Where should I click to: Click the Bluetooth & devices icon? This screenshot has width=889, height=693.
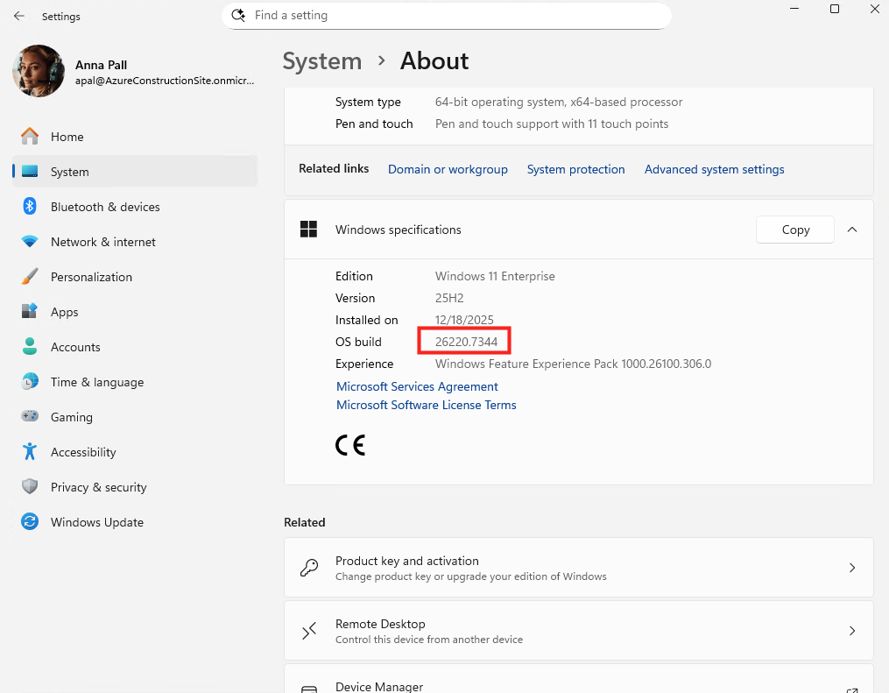(30, 207)
